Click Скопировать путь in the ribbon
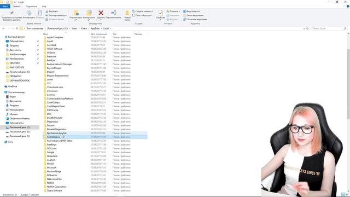 click(x=56, y=15)
